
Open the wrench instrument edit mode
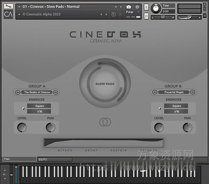click(x=8, y=6)
